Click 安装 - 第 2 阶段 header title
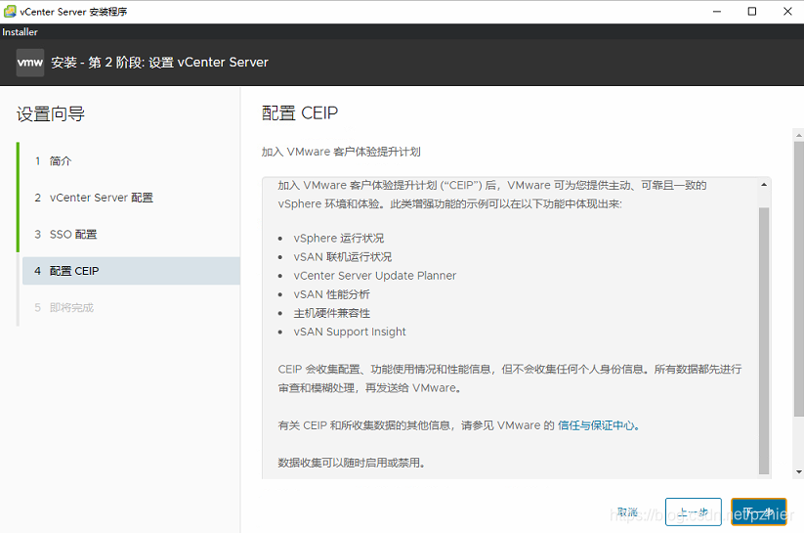The height and width of the screenshot is (533, 804). [159, 63]
